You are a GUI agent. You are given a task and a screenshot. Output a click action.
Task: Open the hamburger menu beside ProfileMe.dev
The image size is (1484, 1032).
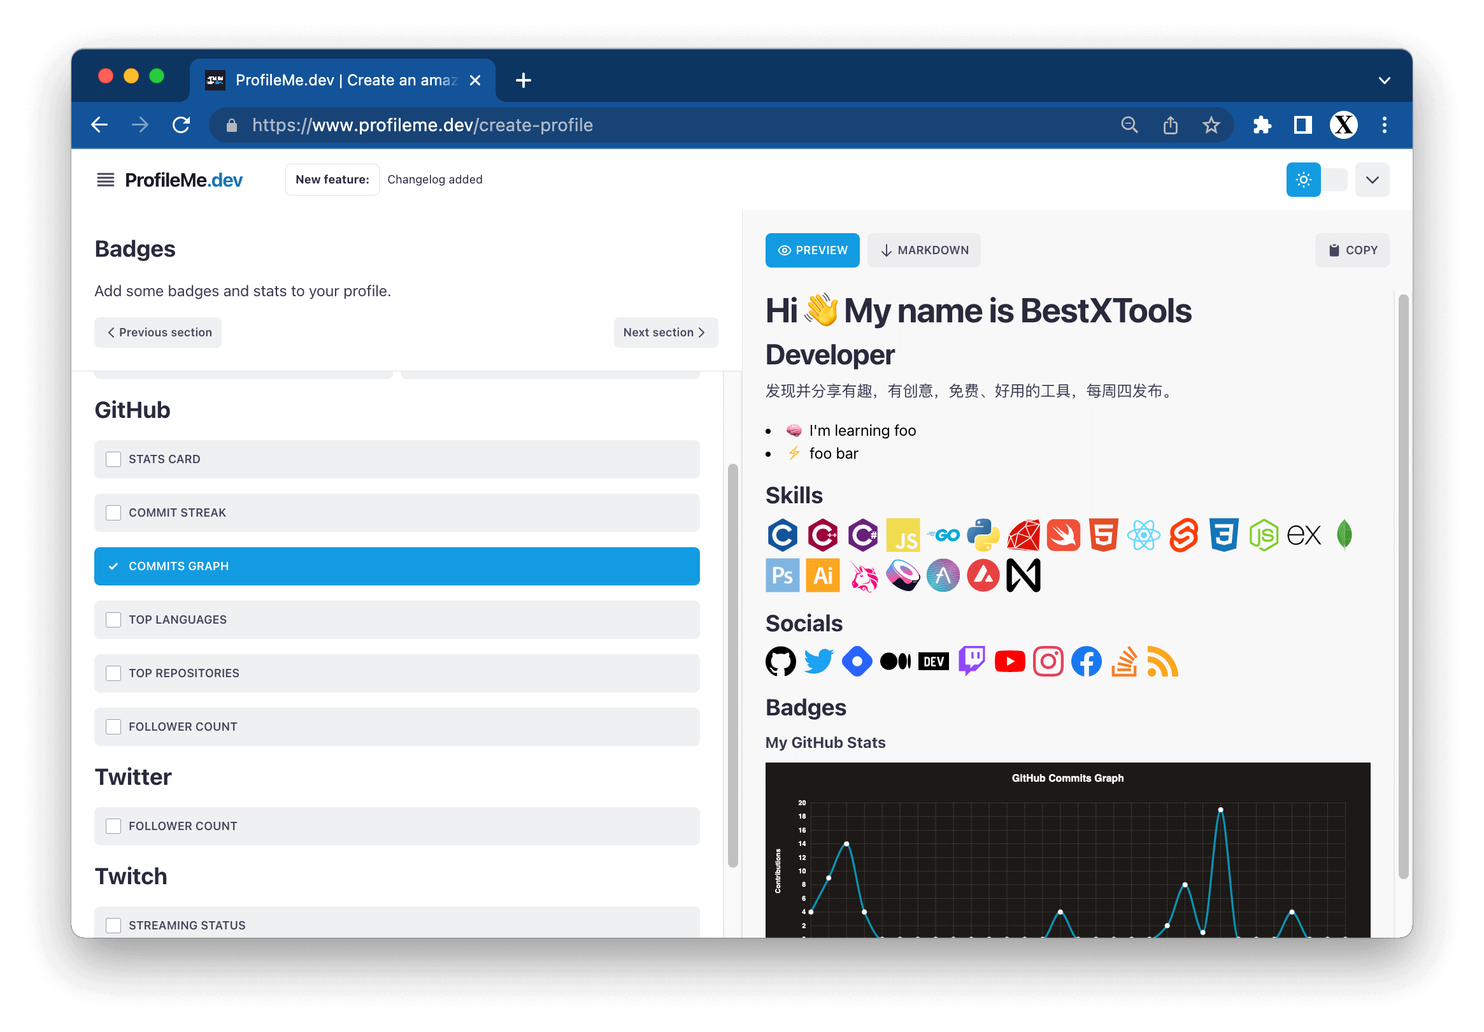coord(105,180)
